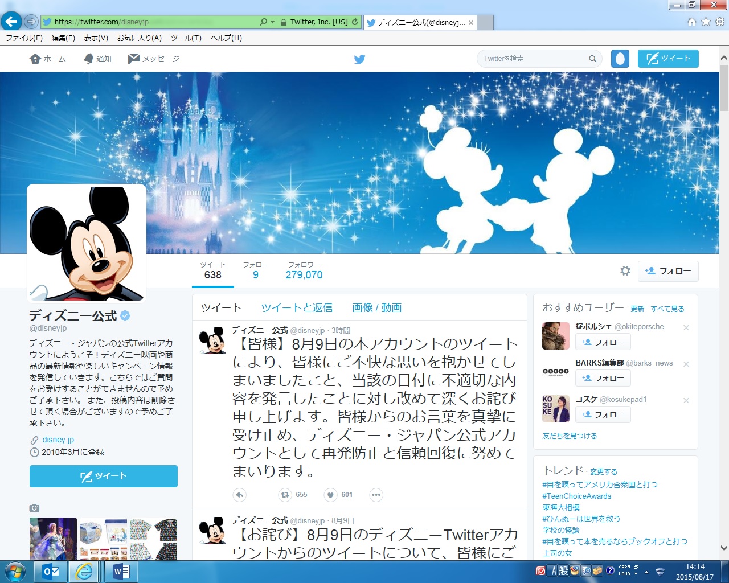
Task: Click the Twitter bird logo in the header
Action: pos(359,59)
